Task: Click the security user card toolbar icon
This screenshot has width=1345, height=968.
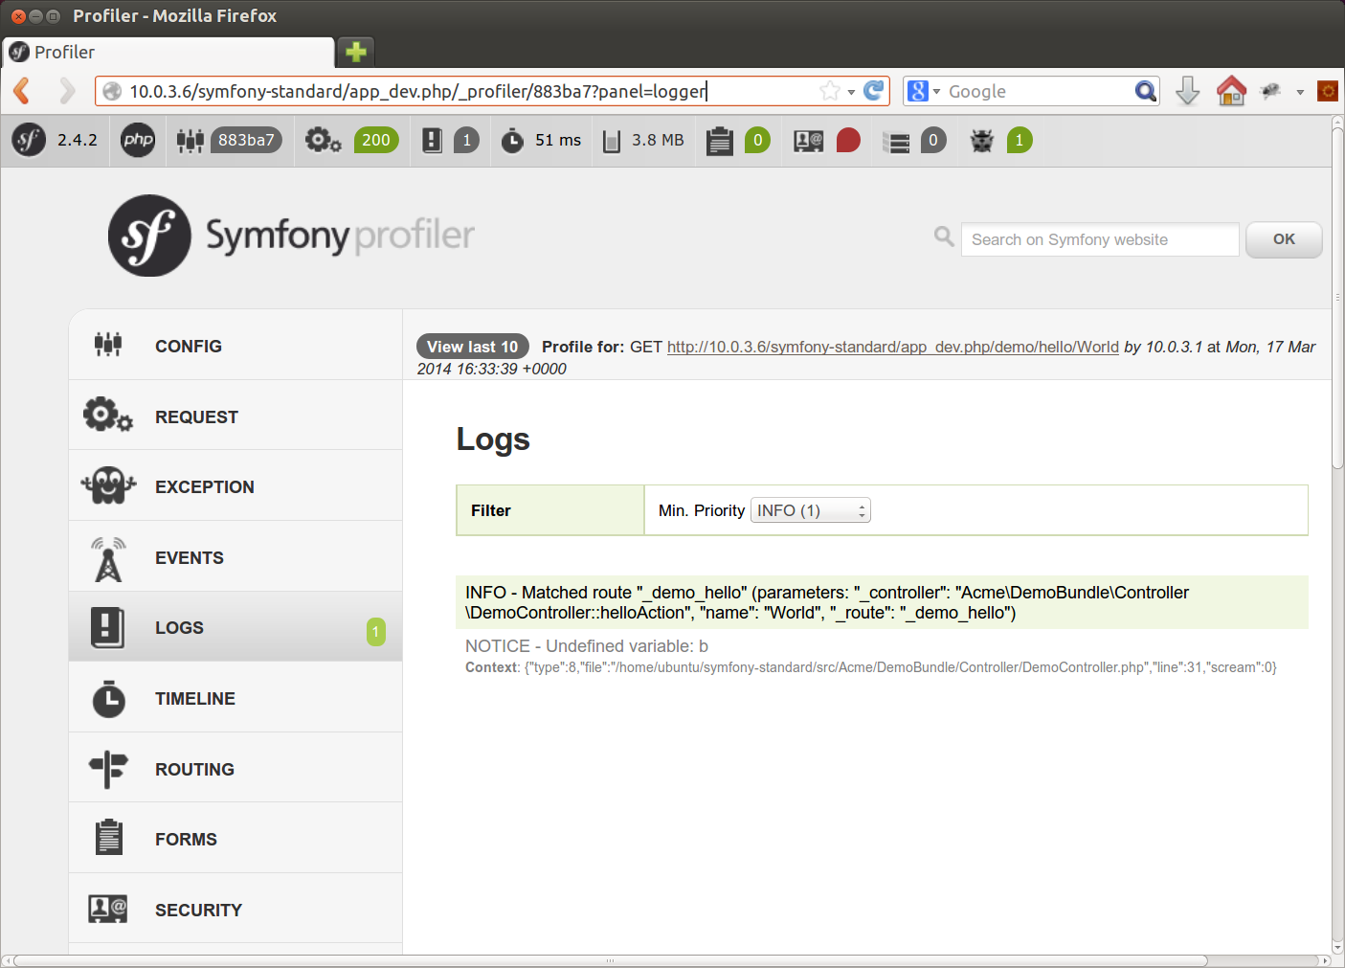Action: [809, 141]
